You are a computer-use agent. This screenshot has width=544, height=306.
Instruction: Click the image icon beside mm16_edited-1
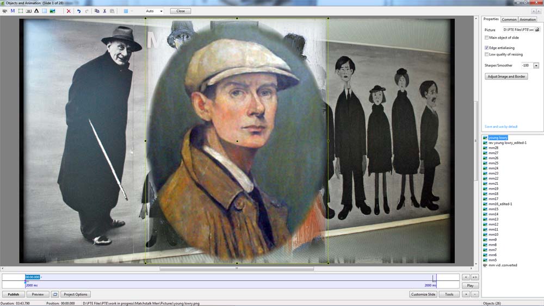(x=485, y=204)
